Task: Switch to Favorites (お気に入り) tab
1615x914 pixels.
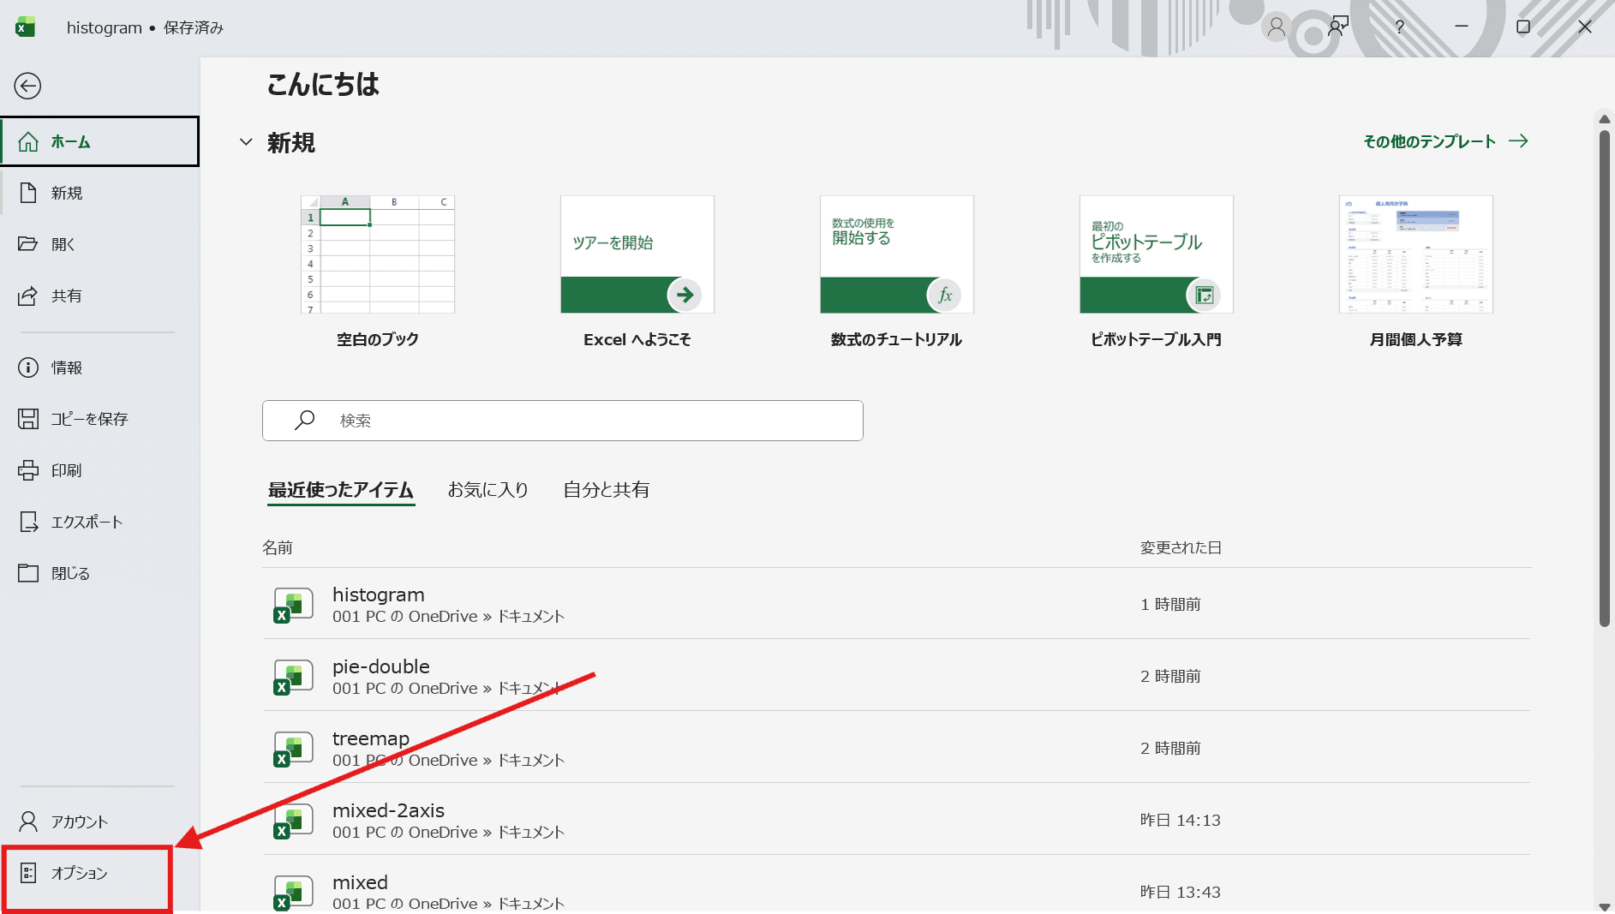Action: [487, 490]
